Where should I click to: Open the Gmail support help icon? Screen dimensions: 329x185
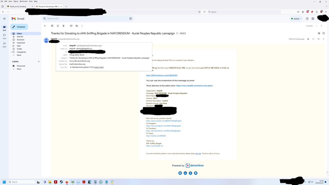[307, 19]
